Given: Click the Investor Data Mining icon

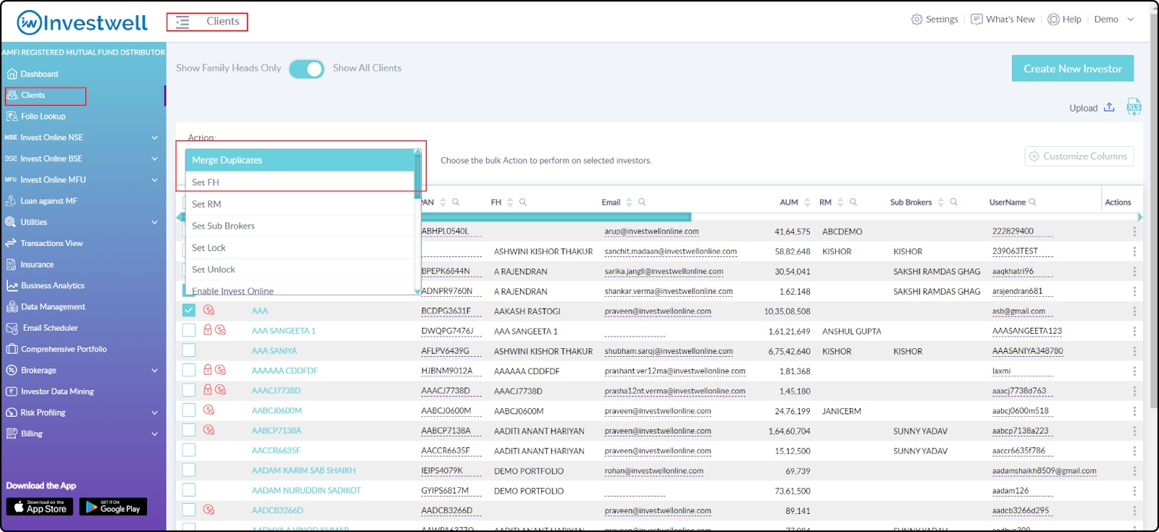Looking at the screenshot, I should point(12,392).
